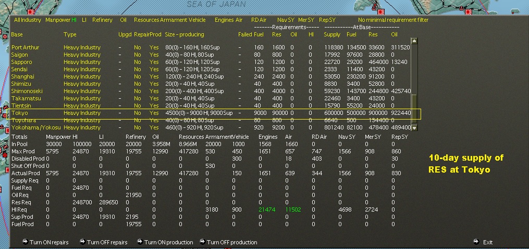Open the Shimonoseki base entry
This screenshot has width=529, height=249.
tap(27, 91)
